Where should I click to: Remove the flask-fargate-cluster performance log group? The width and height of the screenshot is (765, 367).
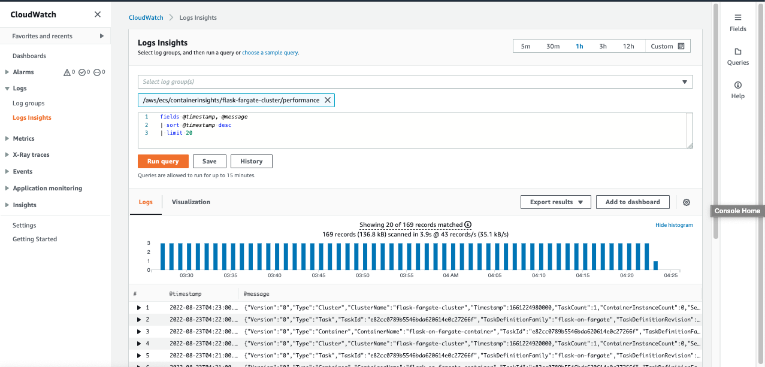(328, 100)
